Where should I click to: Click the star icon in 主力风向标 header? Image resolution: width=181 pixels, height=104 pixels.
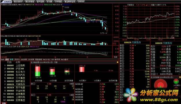coord(180,77)
